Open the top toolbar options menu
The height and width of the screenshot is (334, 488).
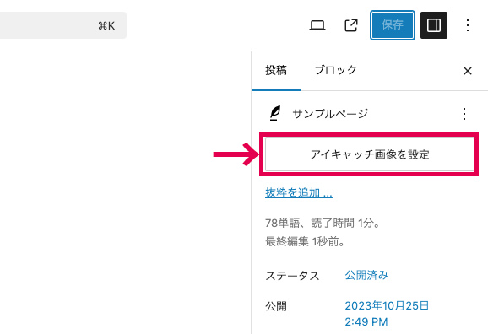(468, 25)
